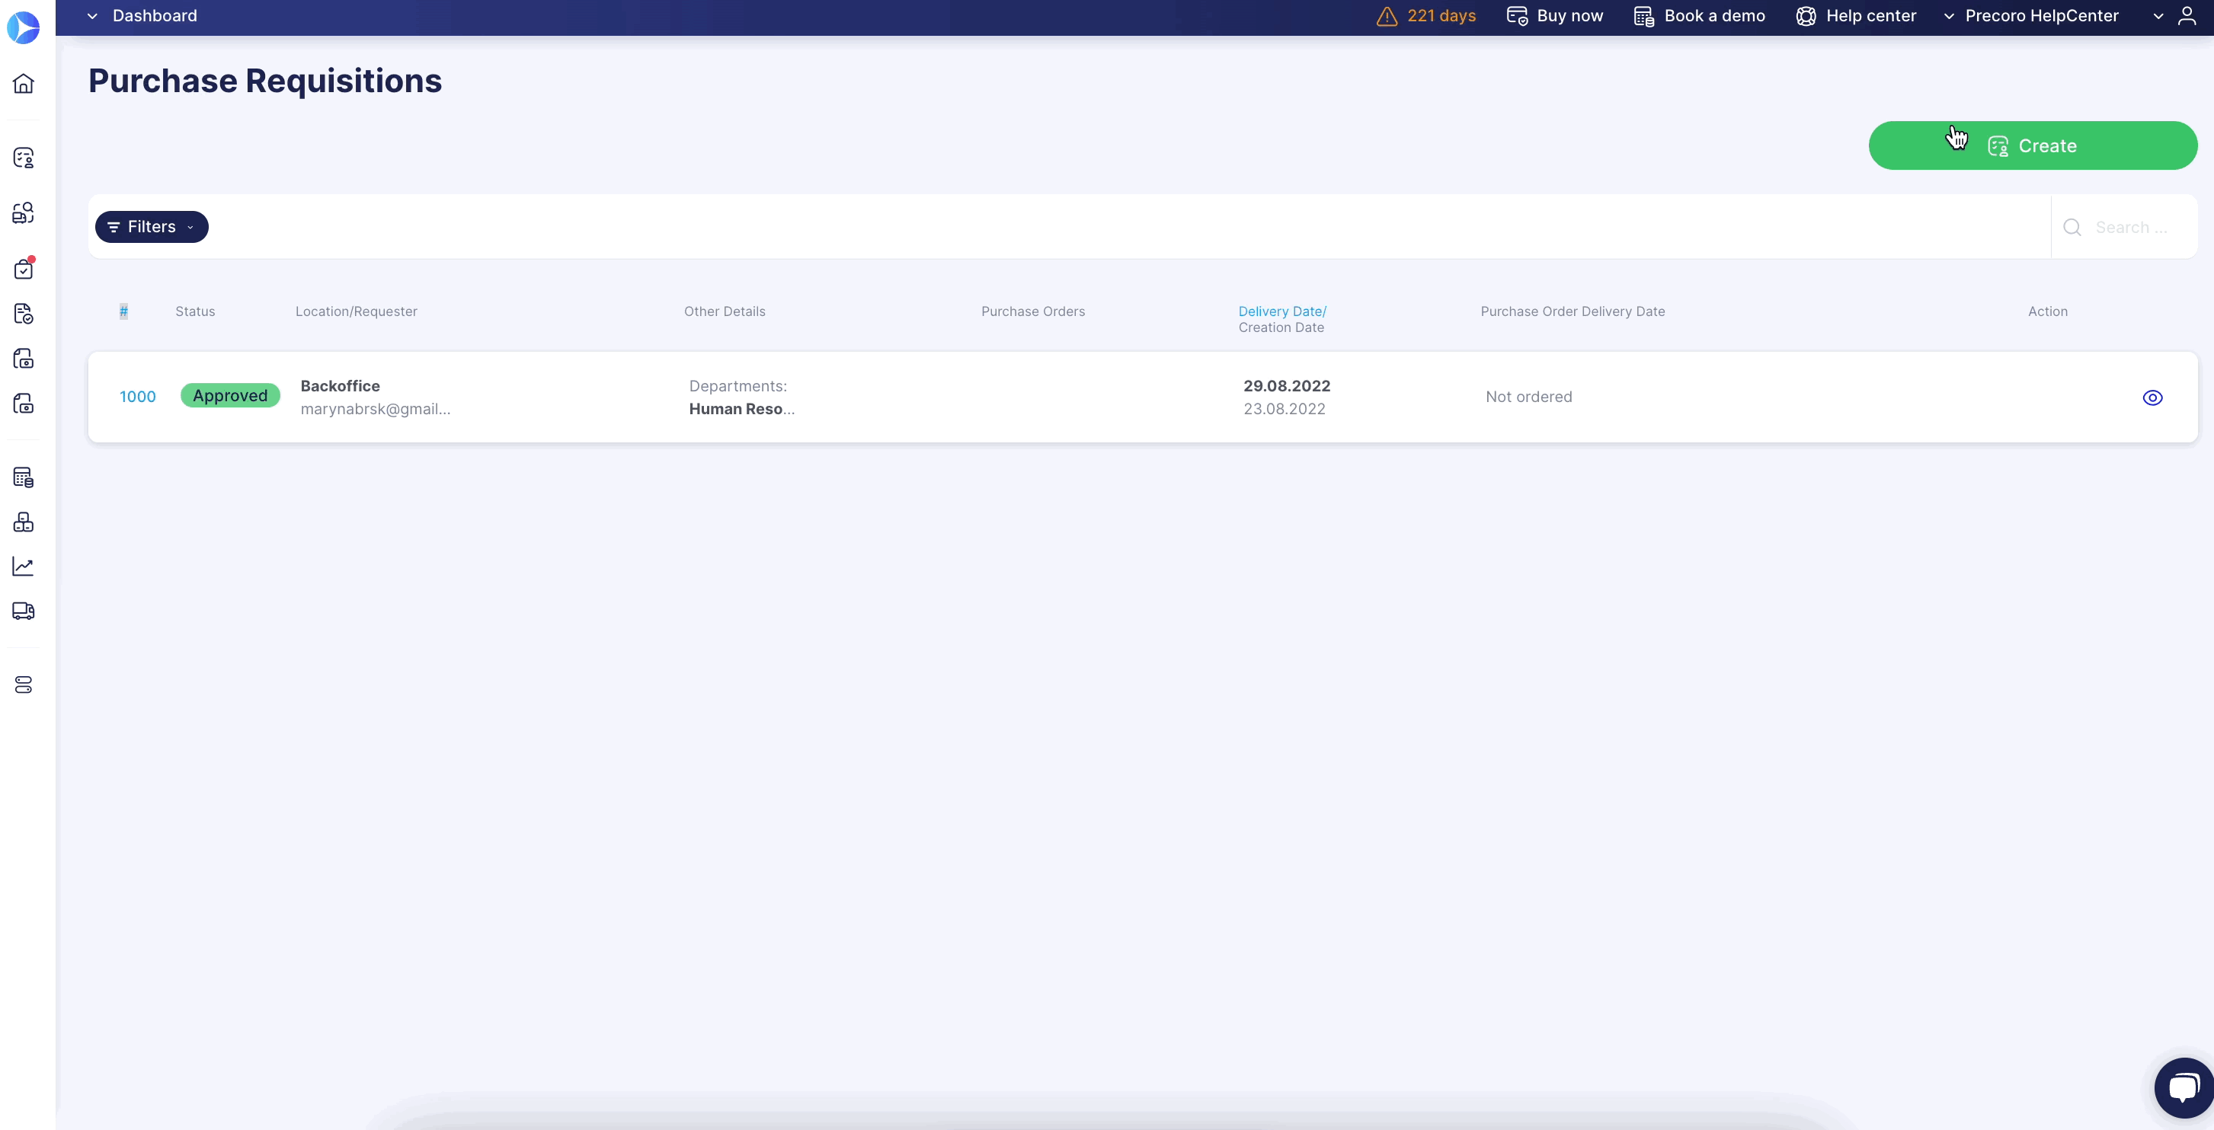The width and height of the screenshot is (2214, 1130).
Task: Select the Purchase Requisitions sidebar icon
Action: (23, 158)
